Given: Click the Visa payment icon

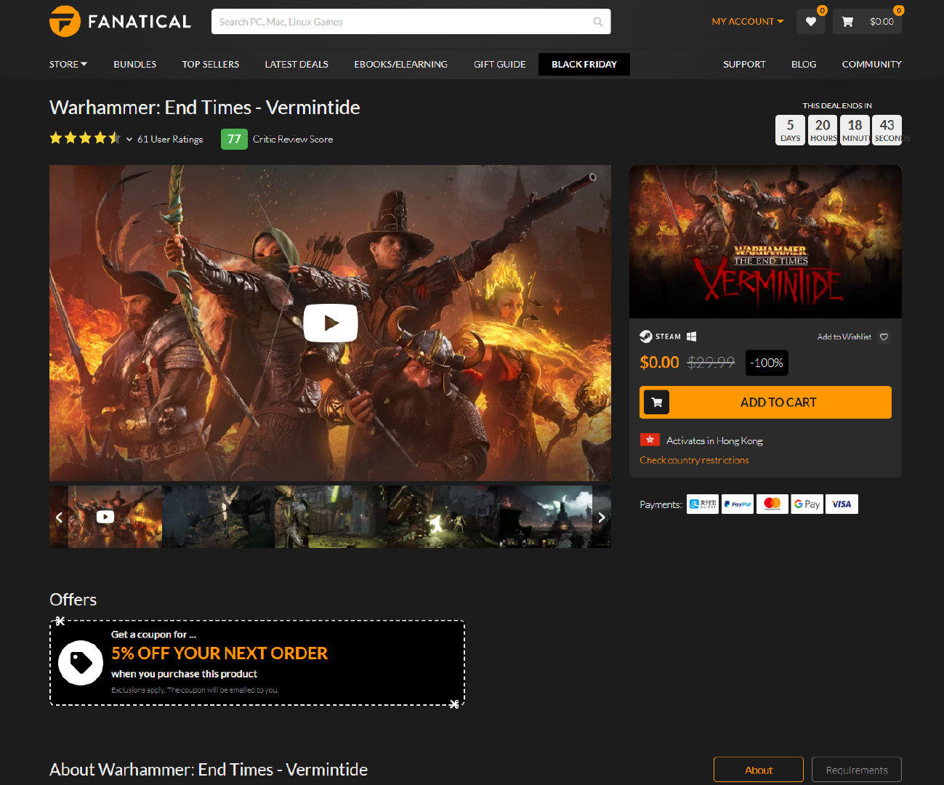Looking at the screenshot, I should click(x=842, y=504).
